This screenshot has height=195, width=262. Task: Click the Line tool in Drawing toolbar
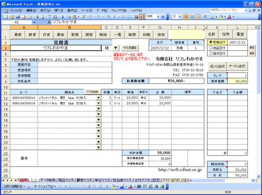(x=60, y=186)
